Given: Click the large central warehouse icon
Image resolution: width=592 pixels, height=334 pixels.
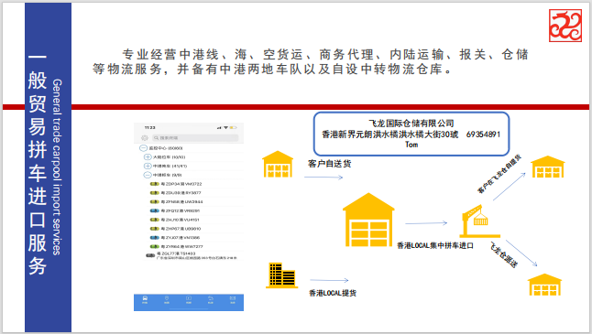Looking at the screenshot, I should pyautogui.click(x=368, y=220).
